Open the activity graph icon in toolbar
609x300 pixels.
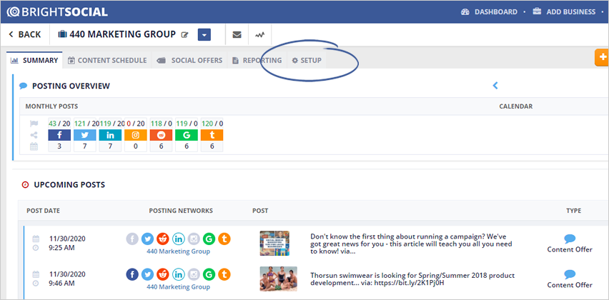(x=259, y=34)
